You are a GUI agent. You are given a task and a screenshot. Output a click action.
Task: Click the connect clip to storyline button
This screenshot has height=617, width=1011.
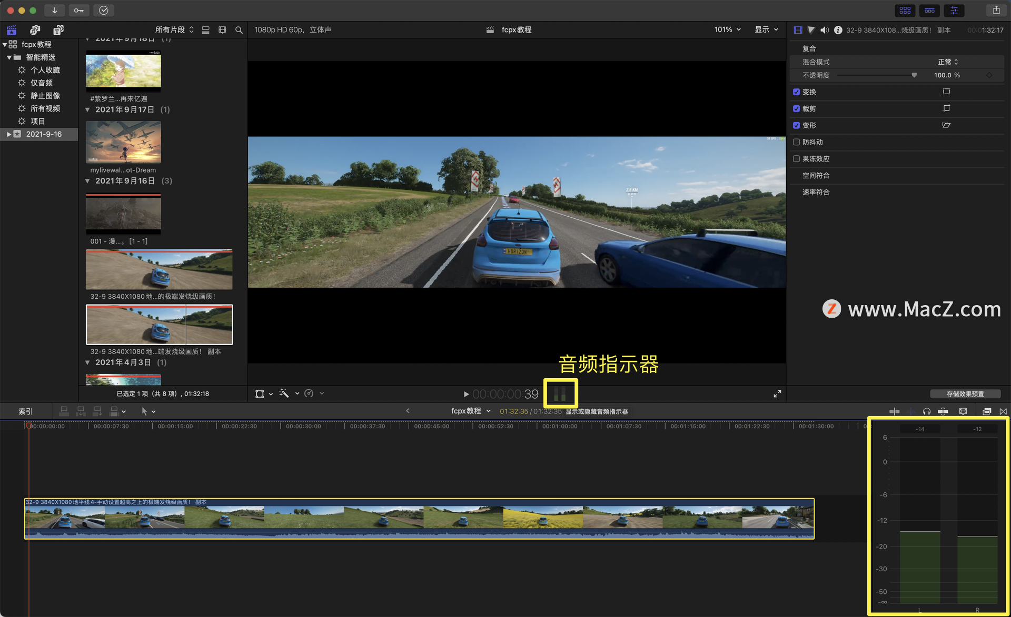[x=64, y=411]
